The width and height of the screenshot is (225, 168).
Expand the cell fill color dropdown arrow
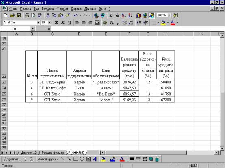[x=168, y=23]
